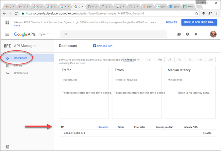Click the API Manager icon
This screenshot has width=221, height=151.
(7, 46)
